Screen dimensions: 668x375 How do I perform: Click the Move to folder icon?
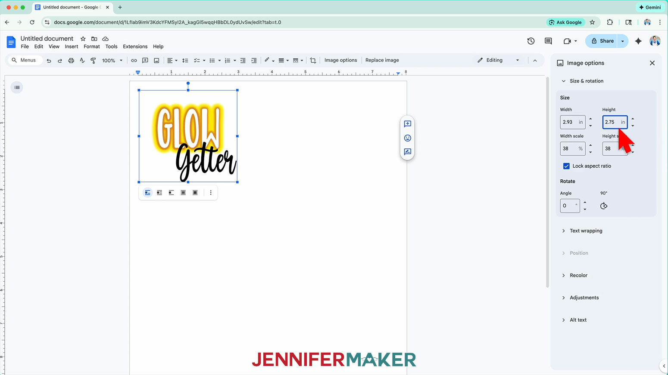point(94,39)
